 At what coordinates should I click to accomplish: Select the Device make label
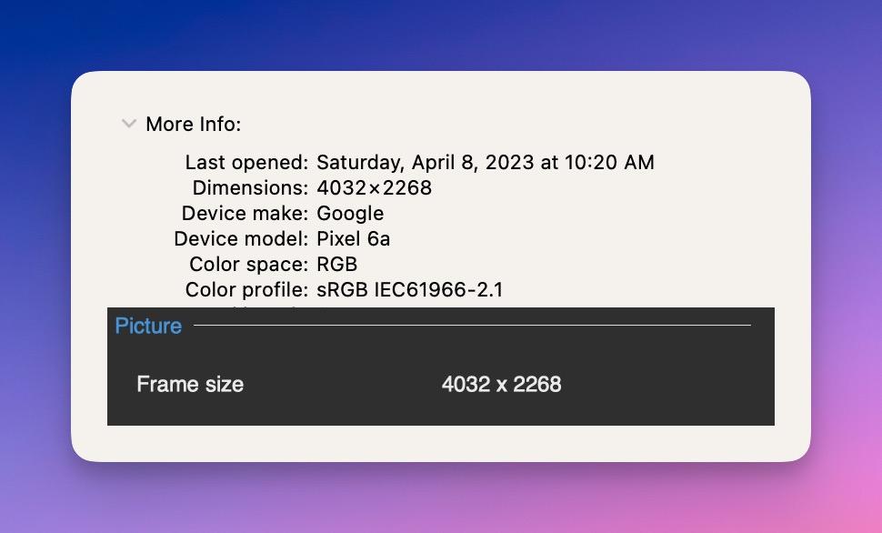(245, 214)
